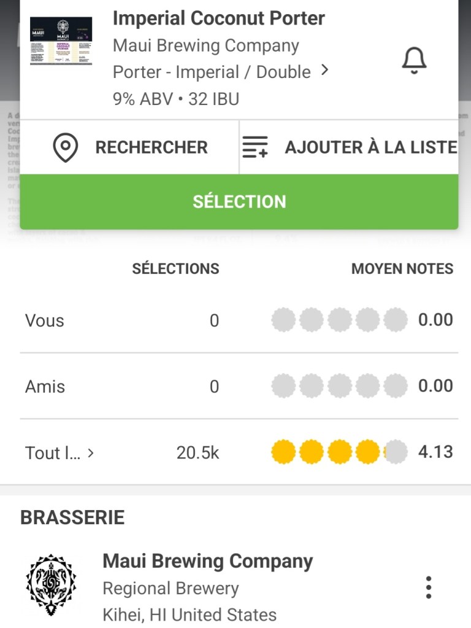Tap the 20.5k total selections count
This screenshot has height=628, width=471.
[197, 453]
